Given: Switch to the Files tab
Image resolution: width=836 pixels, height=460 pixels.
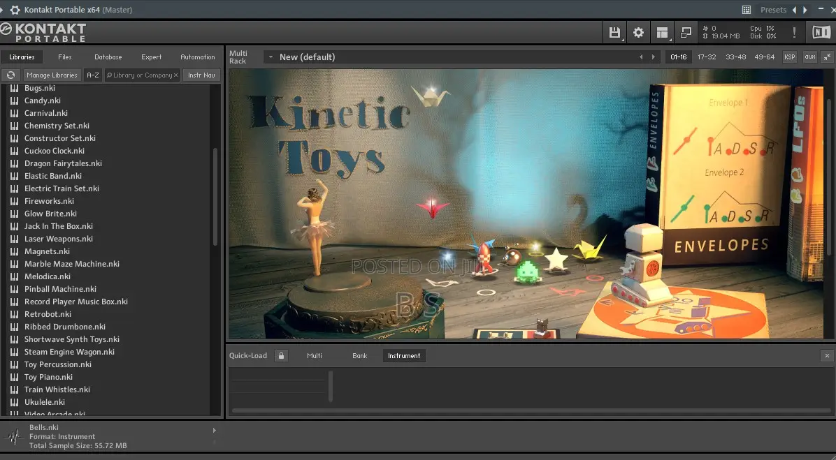Looking at the screenshot, I should pyautogui.click(x=64, y=57).
